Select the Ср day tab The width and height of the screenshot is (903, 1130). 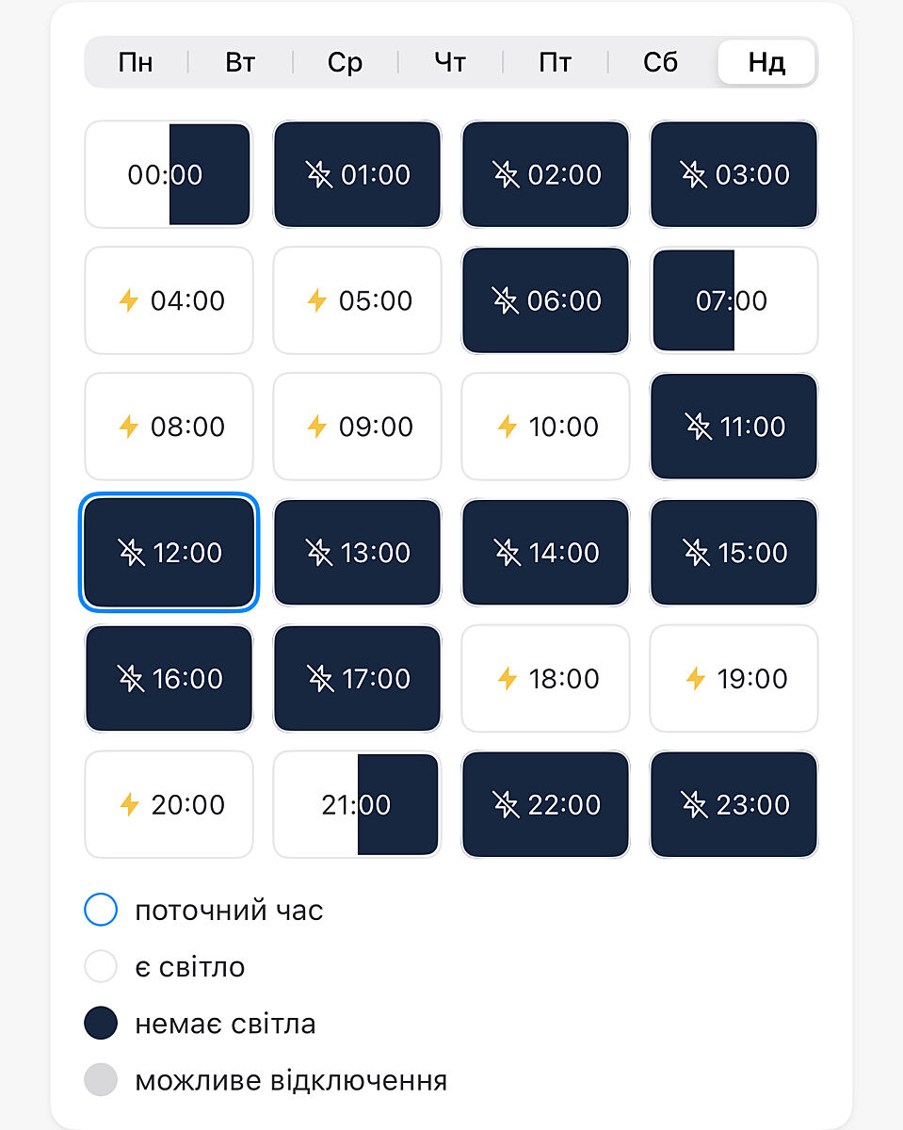tap(345, 63)
